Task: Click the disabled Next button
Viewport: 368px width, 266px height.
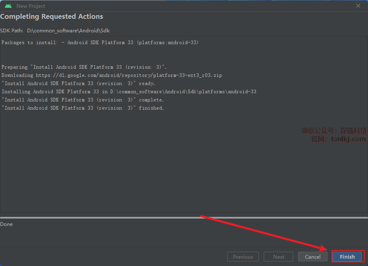Action: [278, 257]
